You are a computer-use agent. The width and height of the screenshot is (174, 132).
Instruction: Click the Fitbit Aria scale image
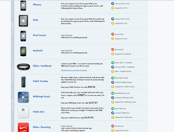(x=23, y=112)
